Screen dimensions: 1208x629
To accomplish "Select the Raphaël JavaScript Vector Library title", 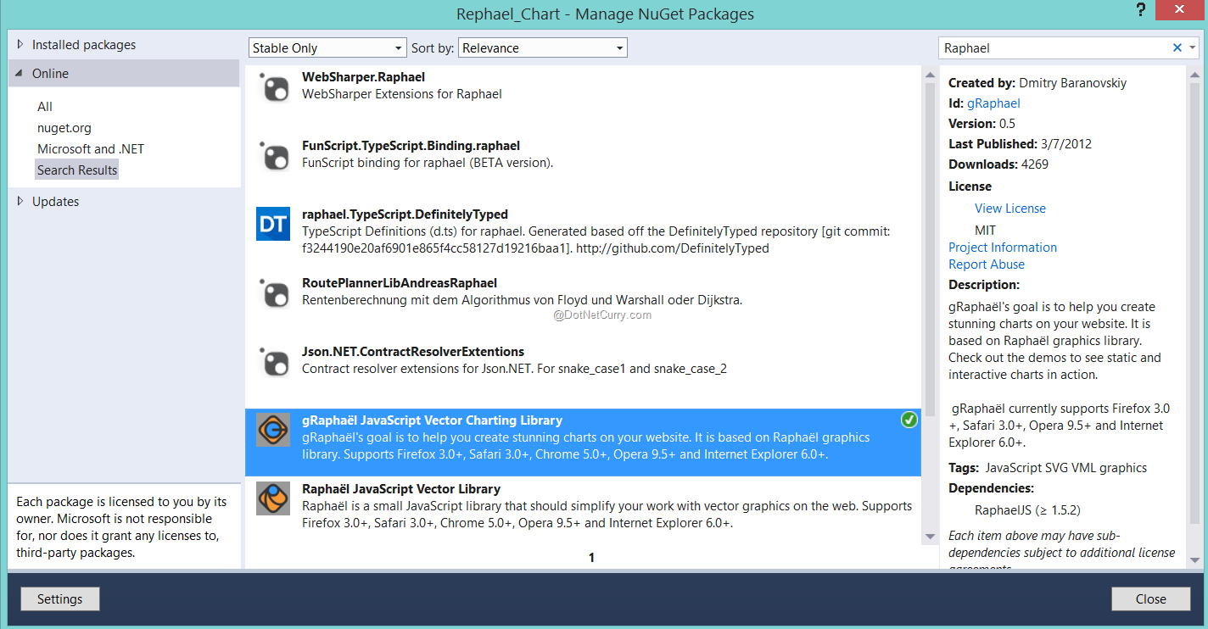I will tap(401, 489).
